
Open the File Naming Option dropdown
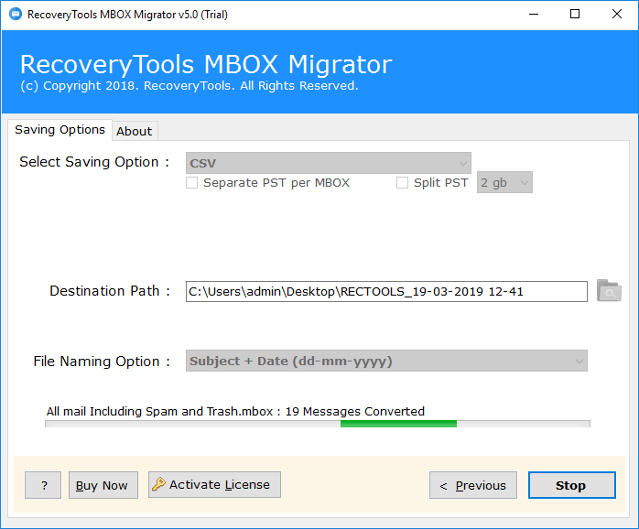(x=386, y=361)
